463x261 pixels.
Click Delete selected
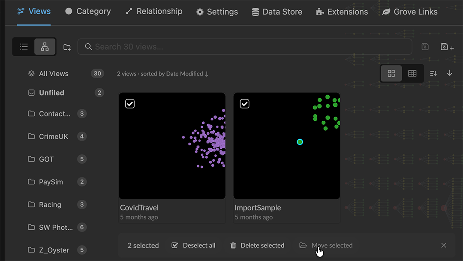(257, 245)
